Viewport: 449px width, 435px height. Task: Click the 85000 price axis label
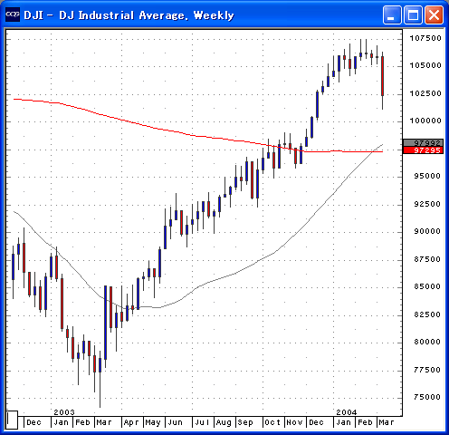click(427, 286)
